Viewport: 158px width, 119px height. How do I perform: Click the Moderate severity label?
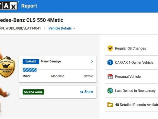(58, 76)
